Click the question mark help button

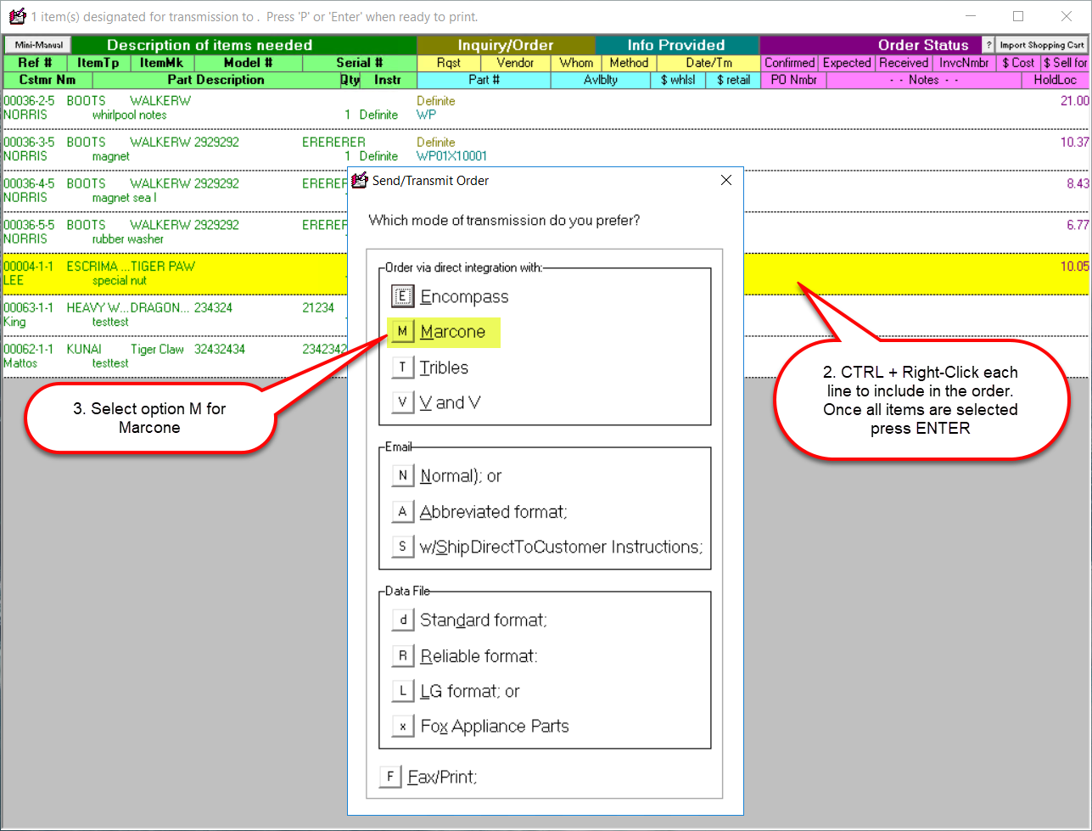(x=988, y=45)
